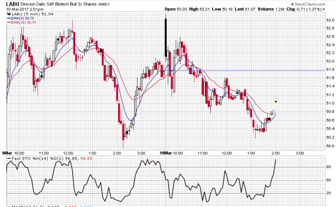Click the 'Volume 1.2M' quote value

pyautogui.click(x=271, y=9)
